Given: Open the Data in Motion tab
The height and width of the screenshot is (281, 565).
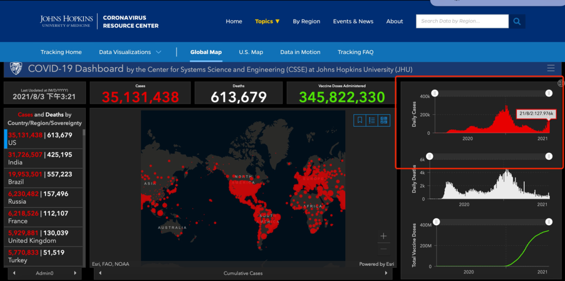Looking at the screenshot, I should tap(300, 52).
